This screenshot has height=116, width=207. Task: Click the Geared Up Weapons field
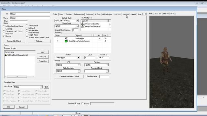pos(75,30)
